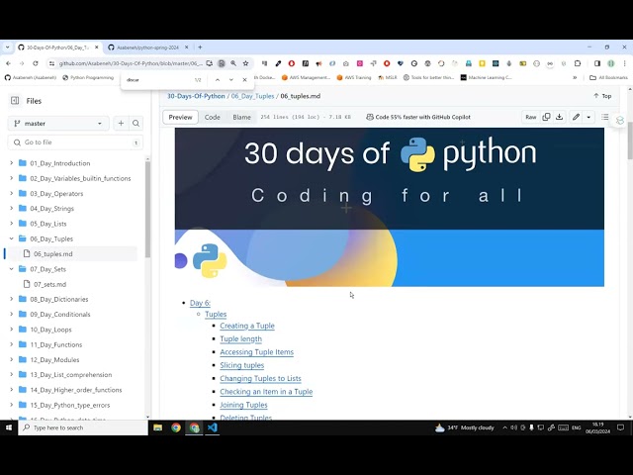The height and width of the screenshot is (475, 633).
Task: Open the 07_sets.md file
Action: [x=49, y=284]
